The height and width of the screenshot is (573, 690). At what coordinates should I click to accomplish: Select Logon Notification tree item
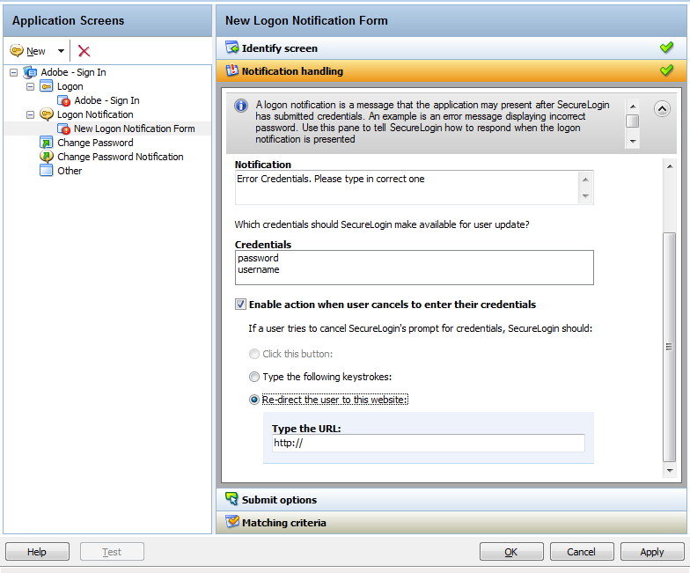tap(95, 114)
